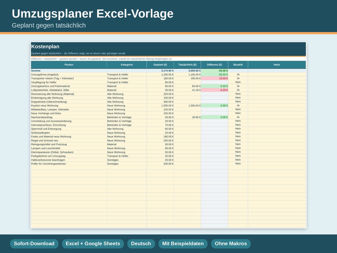The height and width of the screenshot is (253, 337).
Task: Click the Tatsächlich cell for Verpflegung für Helfer
Action: tap(187, 82)
